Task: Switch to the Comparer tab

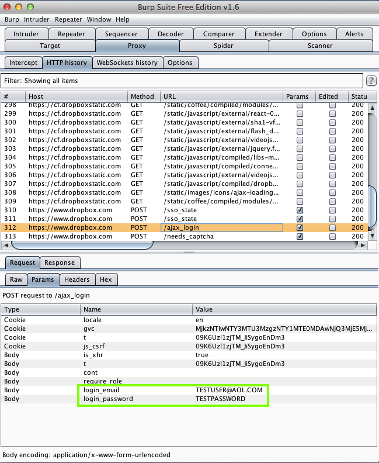Action: [219, 34]
